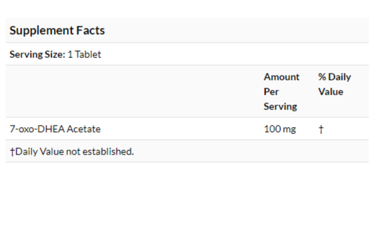Click the dagger symbol in Daily Value column
Screen dimensions: 373x240
click(321, 130)
